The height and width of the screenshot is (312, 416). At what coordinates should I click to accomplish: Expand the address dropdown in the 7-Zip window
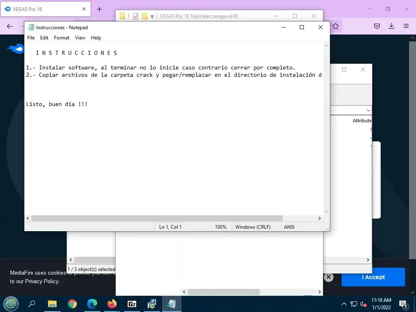(368, 110)
